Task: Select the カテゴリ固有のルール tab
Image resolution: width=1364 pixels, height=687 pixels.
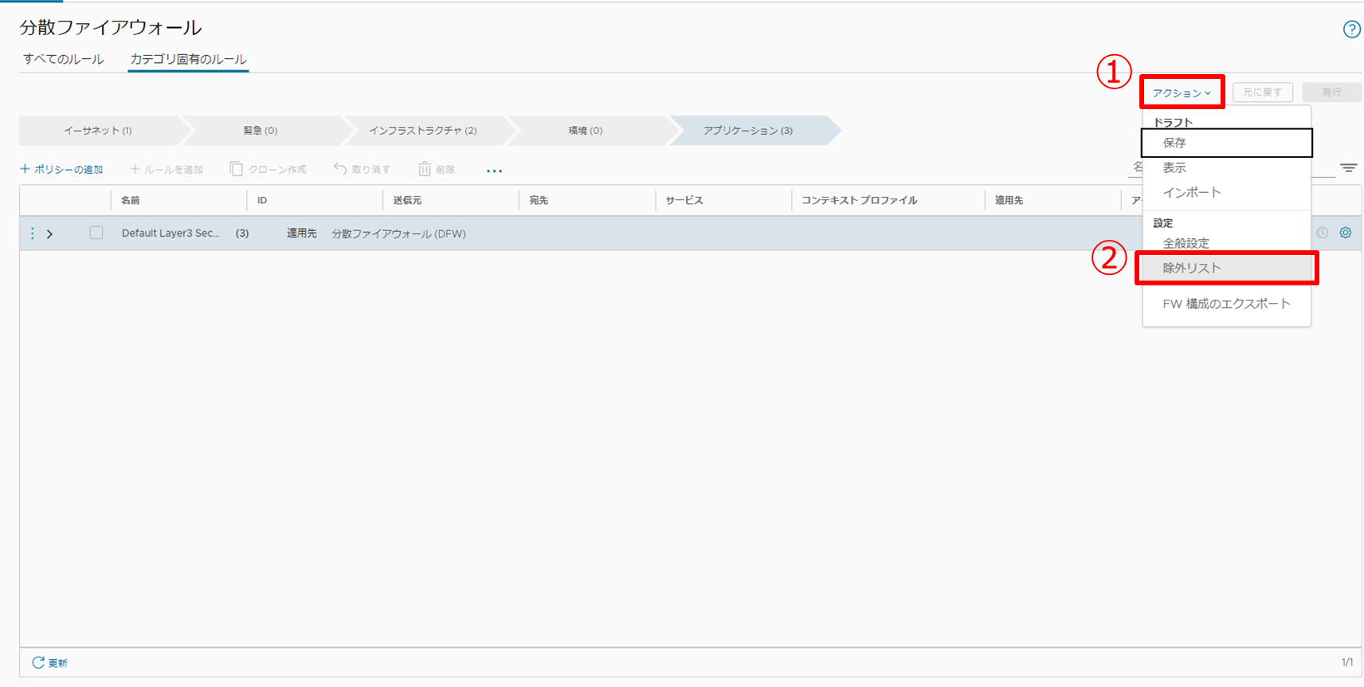Action: click(188, 59)
